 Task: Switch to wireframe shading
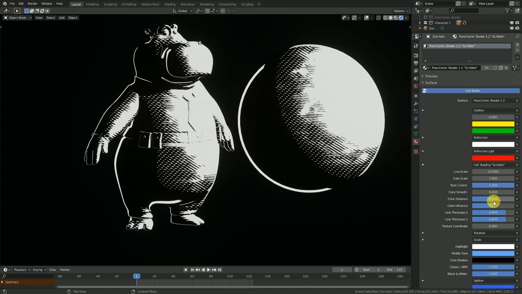coord(385,18)
